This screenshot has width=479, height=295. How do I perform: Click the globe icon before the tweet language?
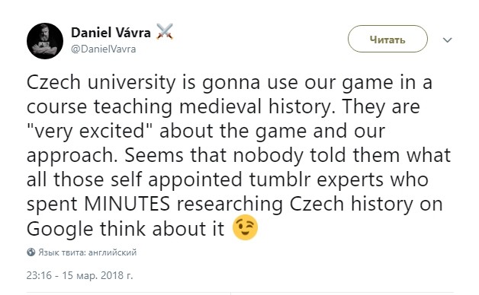pos(31,252)
